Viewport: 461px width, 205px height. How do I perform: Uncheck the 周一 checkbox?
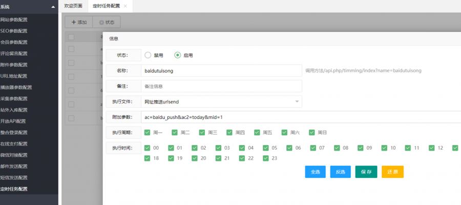tap(148, 132)
